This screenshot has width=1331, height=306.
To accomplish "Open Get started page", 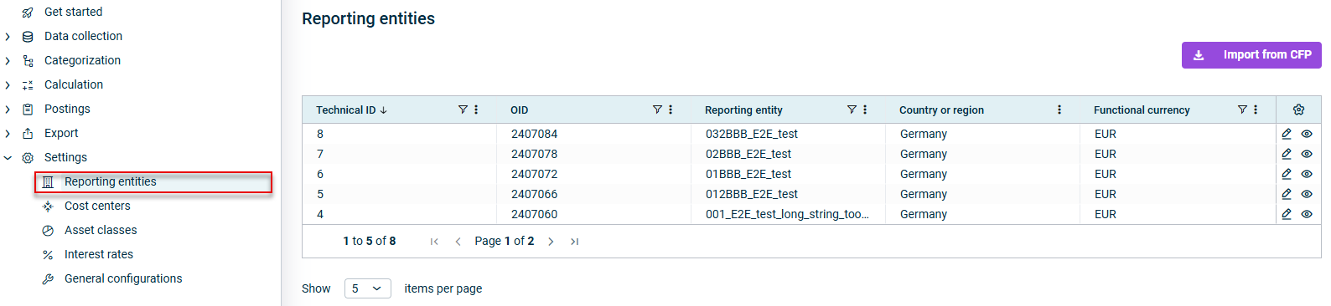I will point(73,12).
